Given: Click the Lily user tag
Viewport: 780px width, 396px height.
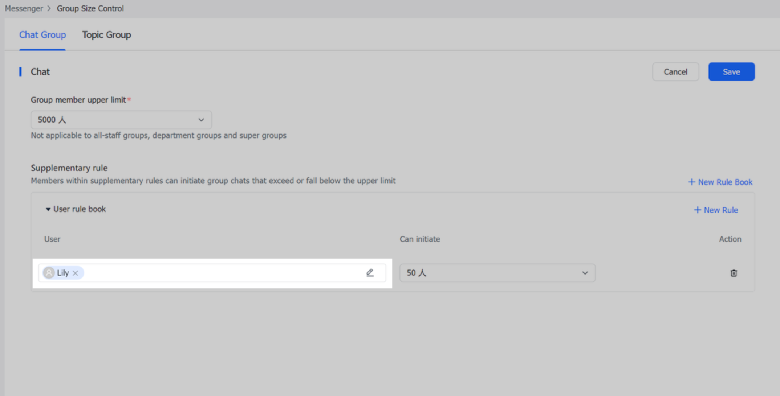Looking at the screenshot, I should 62,273.
